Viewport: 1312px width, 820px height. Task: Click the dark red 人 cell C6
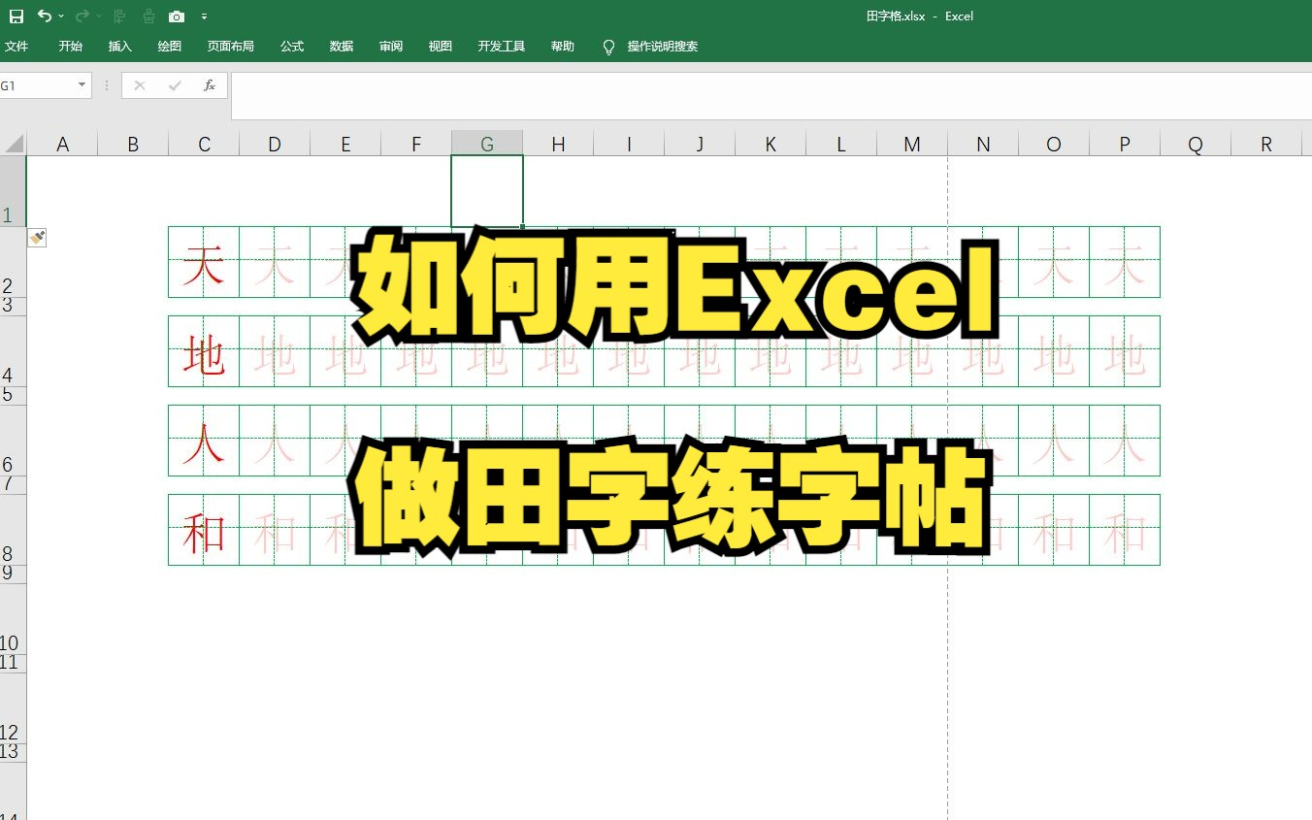point(204,441)
